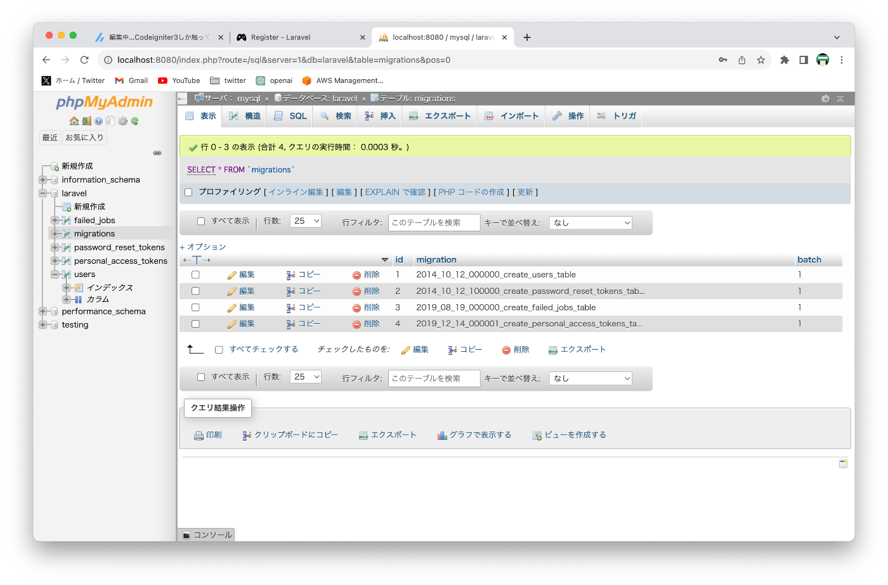This screenshot has width=888, height=585.
Task: Select checkbox for create_failed_jobs_table row
Action: [195, 308]
